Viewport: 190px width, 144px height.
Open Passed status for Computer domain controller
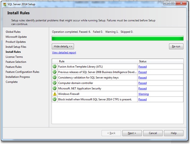coord(143,83)
